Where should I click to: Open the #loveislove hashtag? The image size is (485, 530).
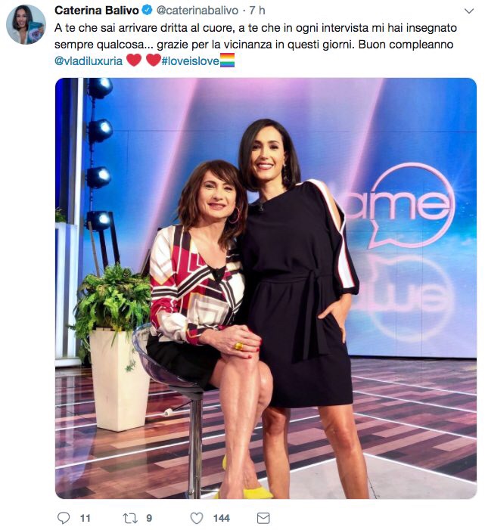[190, 61]
